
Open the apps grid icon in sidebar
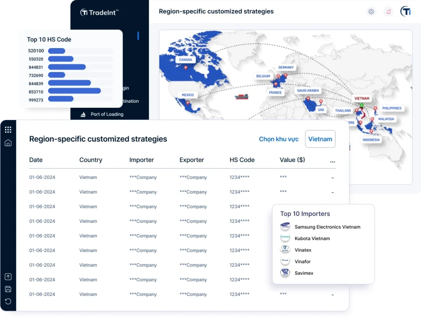tap(8, 129)
